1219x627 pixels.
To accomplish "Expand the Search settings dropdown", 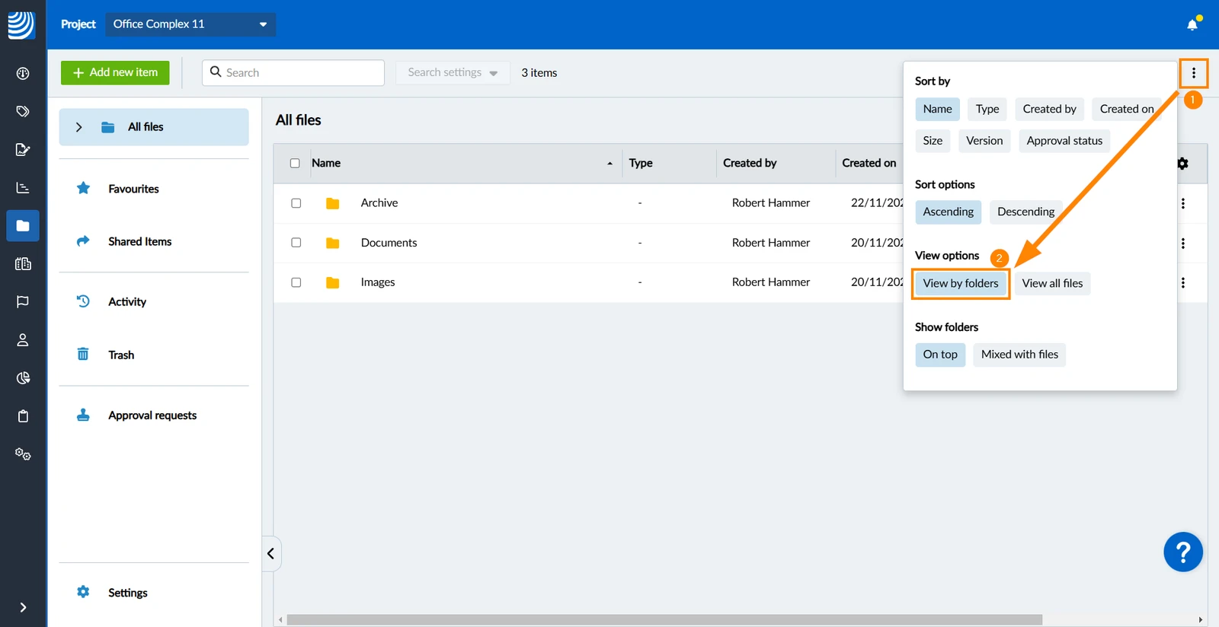I will tap(453, 72).
